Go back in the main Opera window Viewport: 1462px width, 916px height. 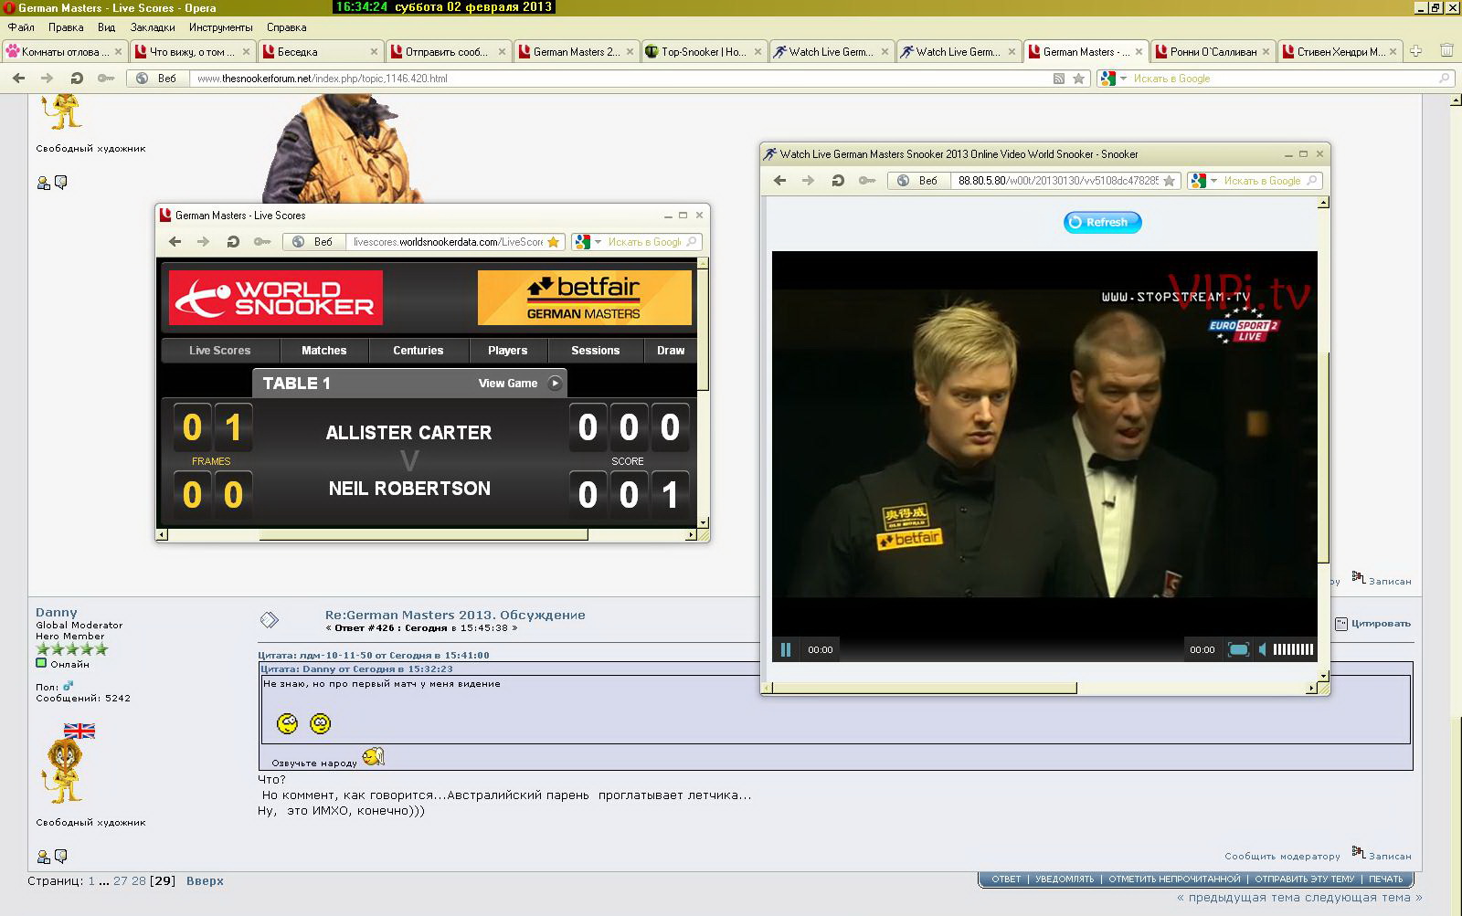(18, 79)
